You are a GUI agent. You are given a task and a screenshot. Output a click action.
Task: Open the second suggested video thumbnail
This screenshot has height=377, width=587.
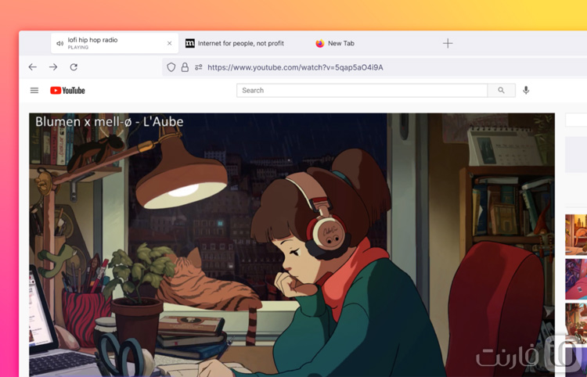(x=576, y=279)
